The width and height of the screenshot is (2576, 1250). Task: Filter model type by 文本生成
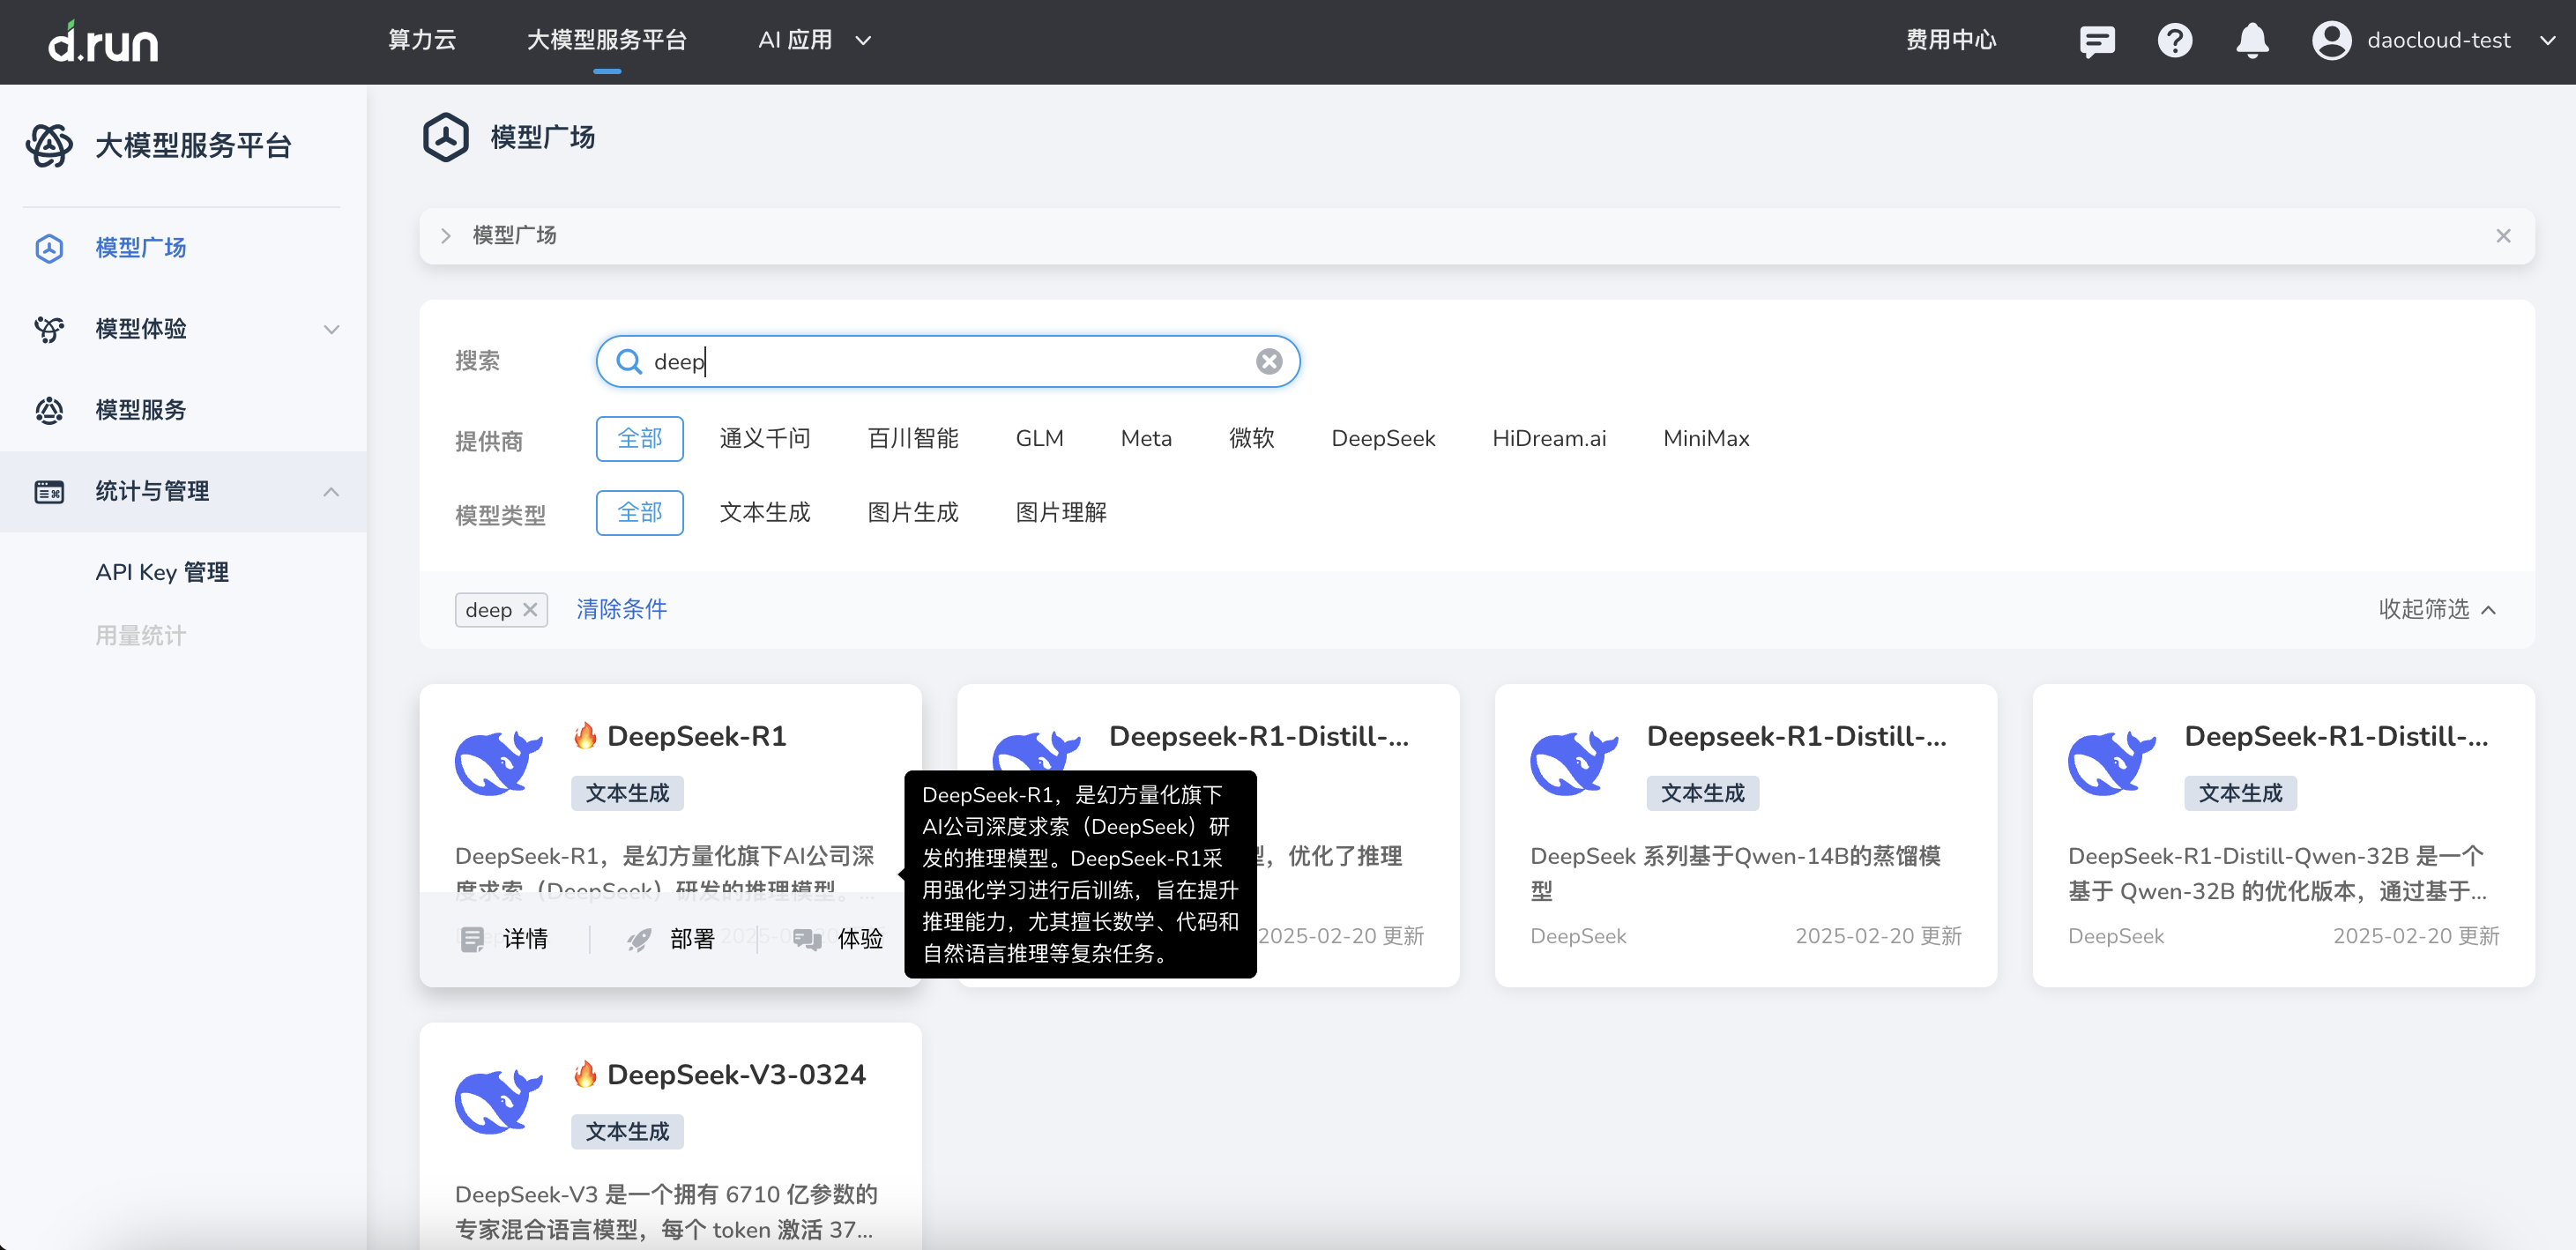765,513
